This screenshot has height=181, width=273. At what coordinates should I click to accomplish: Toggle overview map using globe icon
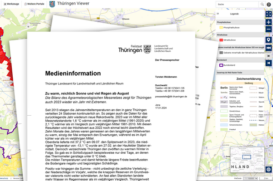tap(268, 169)
